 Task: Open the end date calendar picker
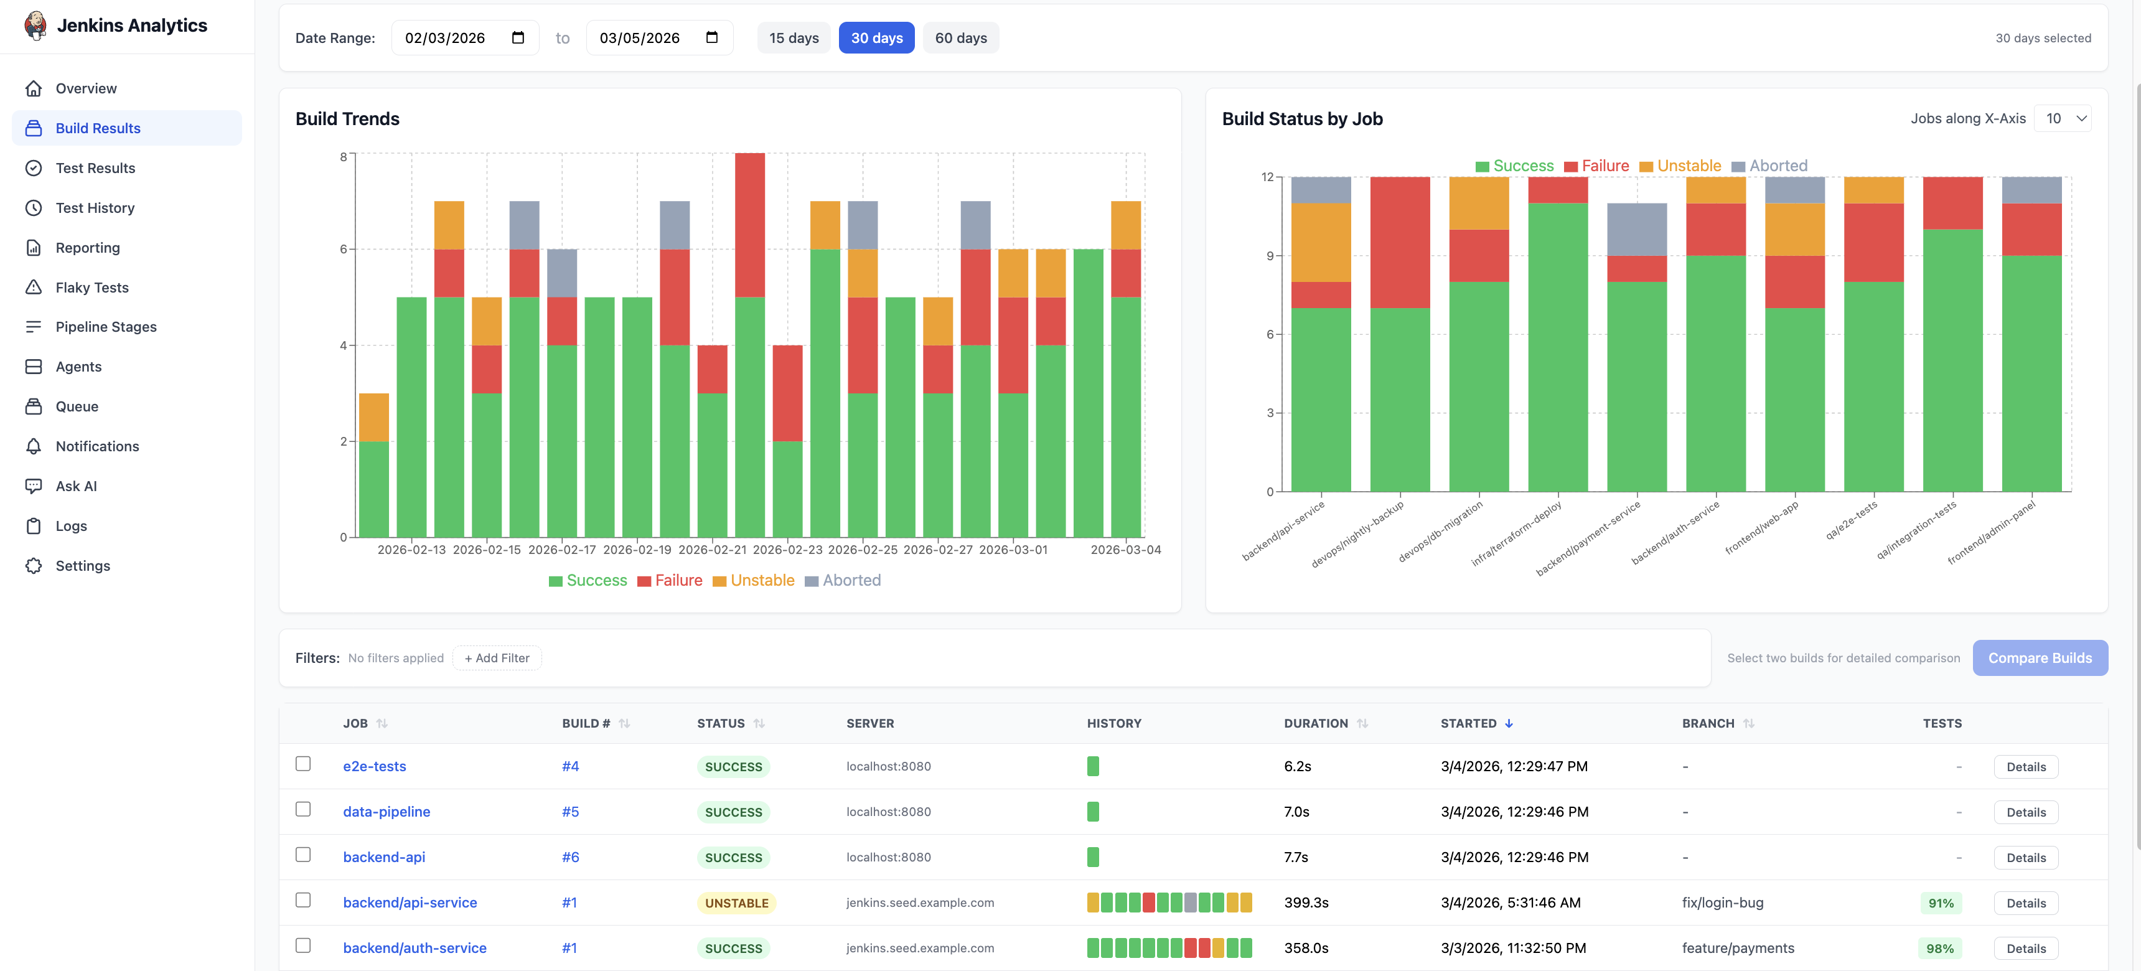coord(711,37)
